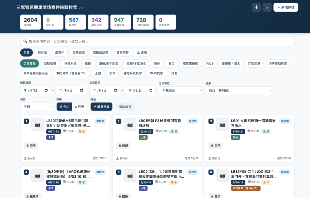Select 處理中 status tab
310x198 pixels.
60,53
